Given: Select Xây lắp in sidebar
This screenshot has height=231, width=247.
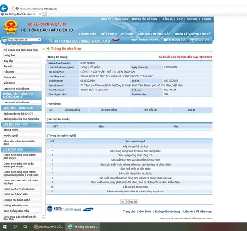Looking at the screenshot, I should pos(8,61).
